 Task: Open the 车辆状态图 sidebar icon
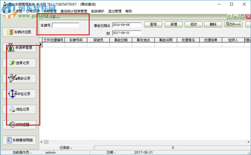click(11, 32)
